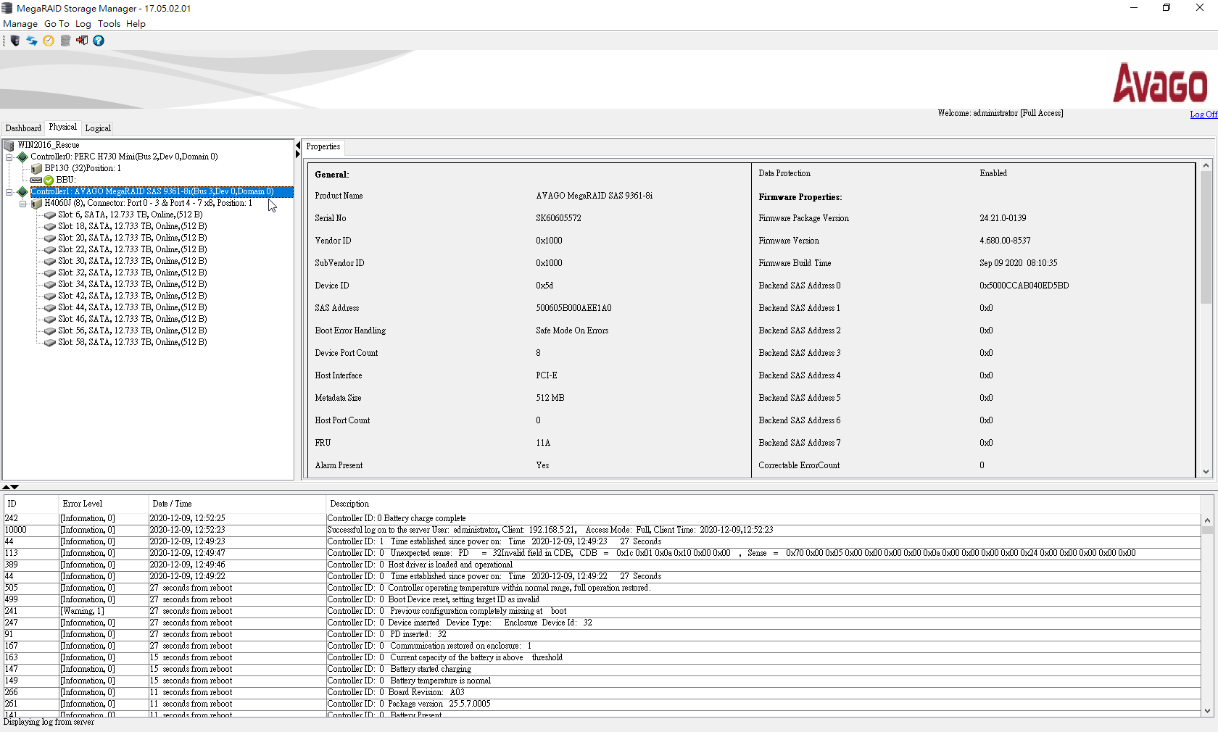The height and width of the screenshot is (732, 1218).
Task: Click the blue refresh arrows toolbar icon
Action: pyautogui.click(x=32, y=41)
